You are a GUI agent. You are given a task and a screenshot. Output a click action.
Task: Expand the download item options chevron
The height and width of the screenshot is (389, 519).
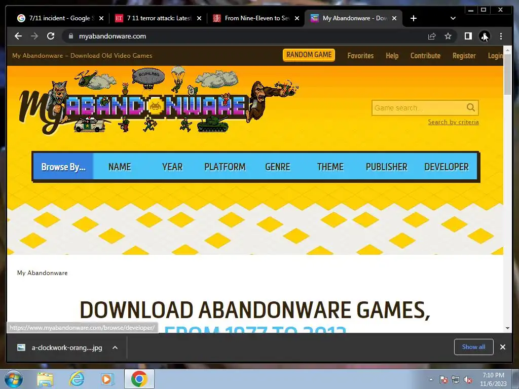tap(115, 347)
